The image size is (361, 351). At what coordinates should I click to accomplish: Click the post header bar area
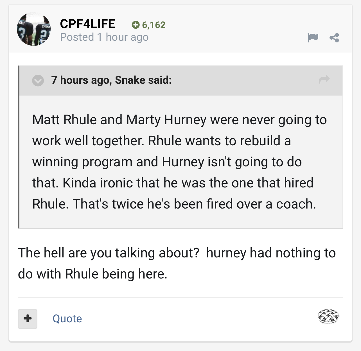point(180,29)
